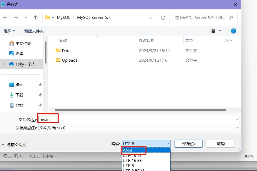Go up one folder level

pos(36,18)
